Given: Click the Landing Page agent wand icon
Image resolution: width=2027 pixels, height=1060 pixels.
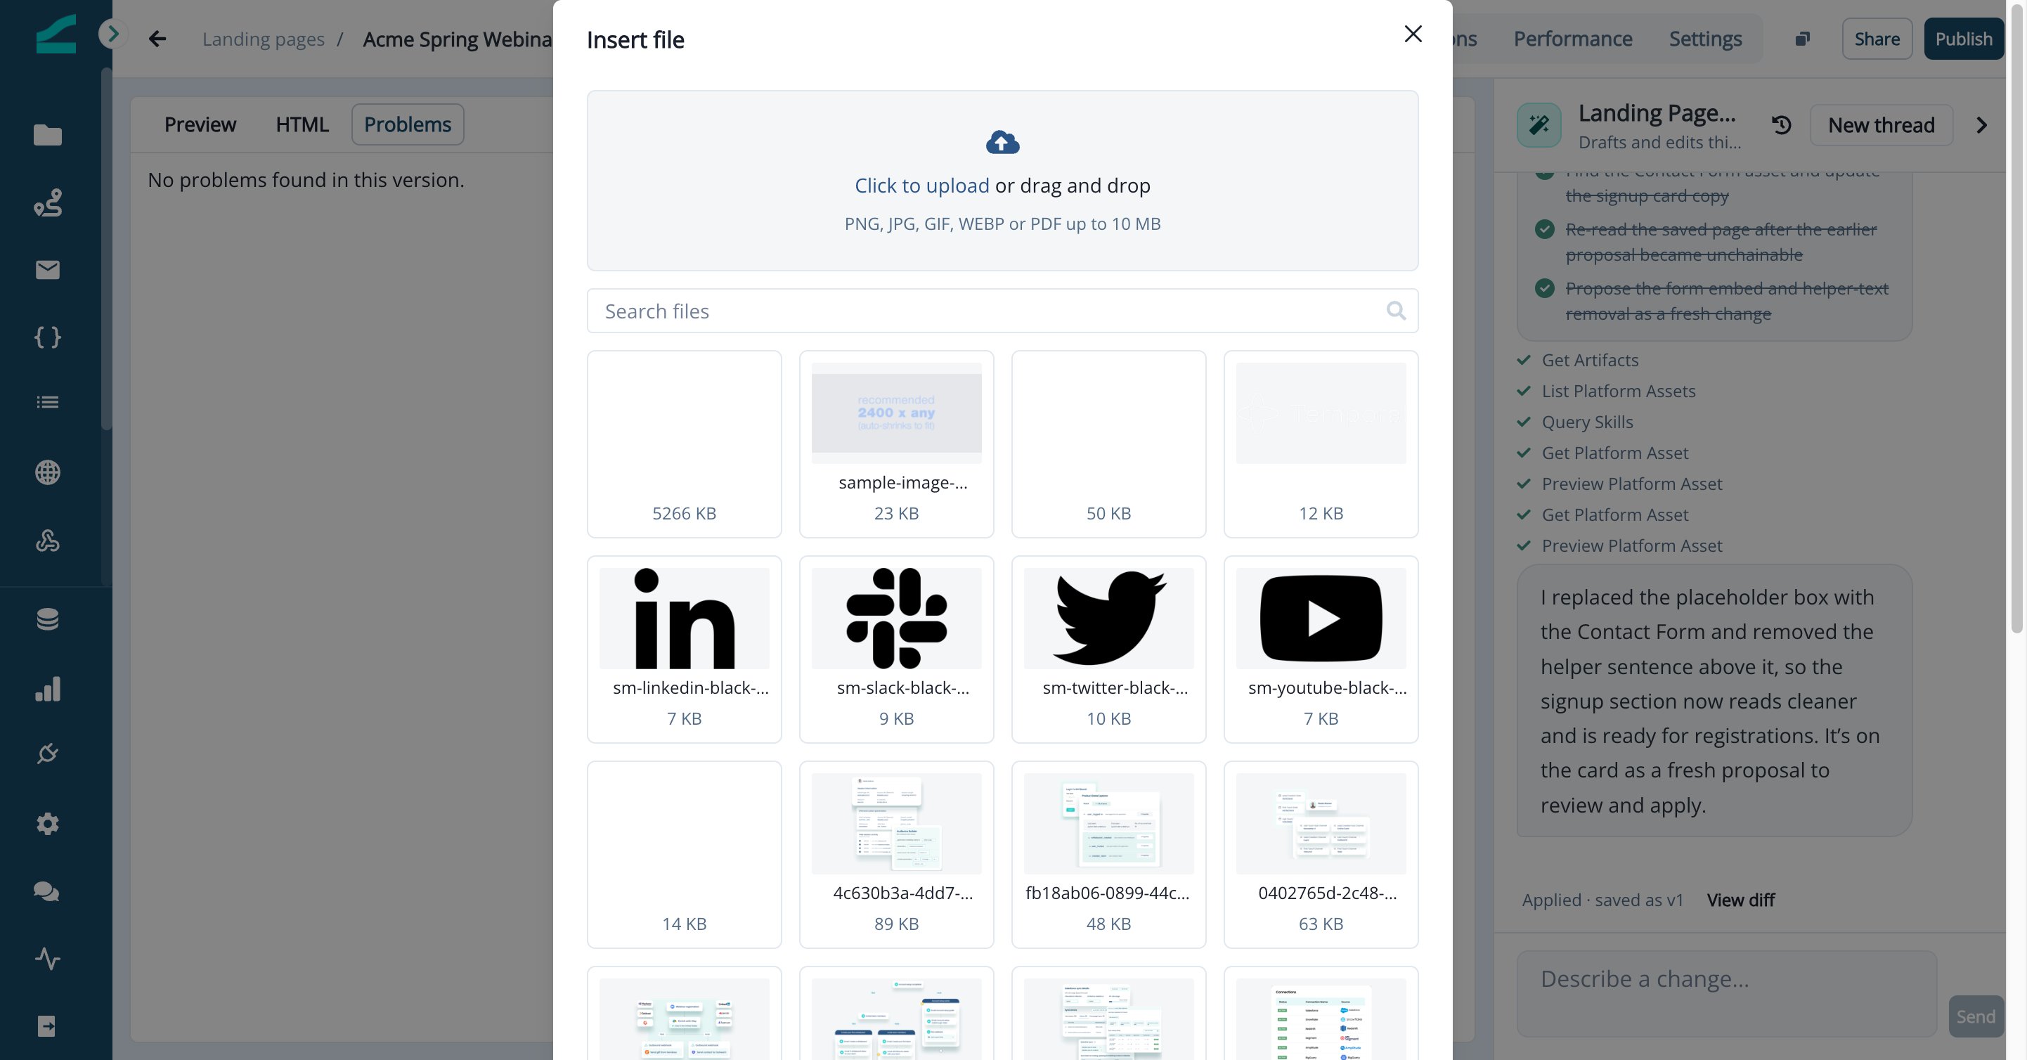Looking at the screenshot, I should tap(1539, 125).
